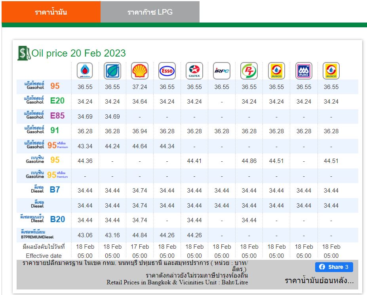
Task: Select the Gasohol 91 row label
Action: [42, 130]
